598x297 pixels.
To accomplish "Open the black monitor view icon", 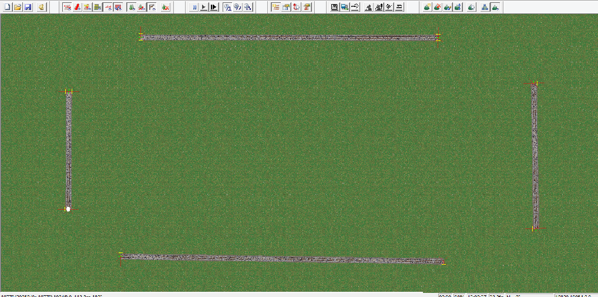I will click(x=334, y=7).
